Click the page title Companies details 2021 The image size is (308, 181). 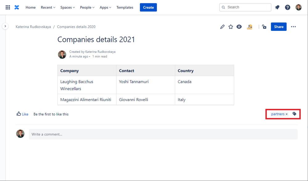pos(96,39)
